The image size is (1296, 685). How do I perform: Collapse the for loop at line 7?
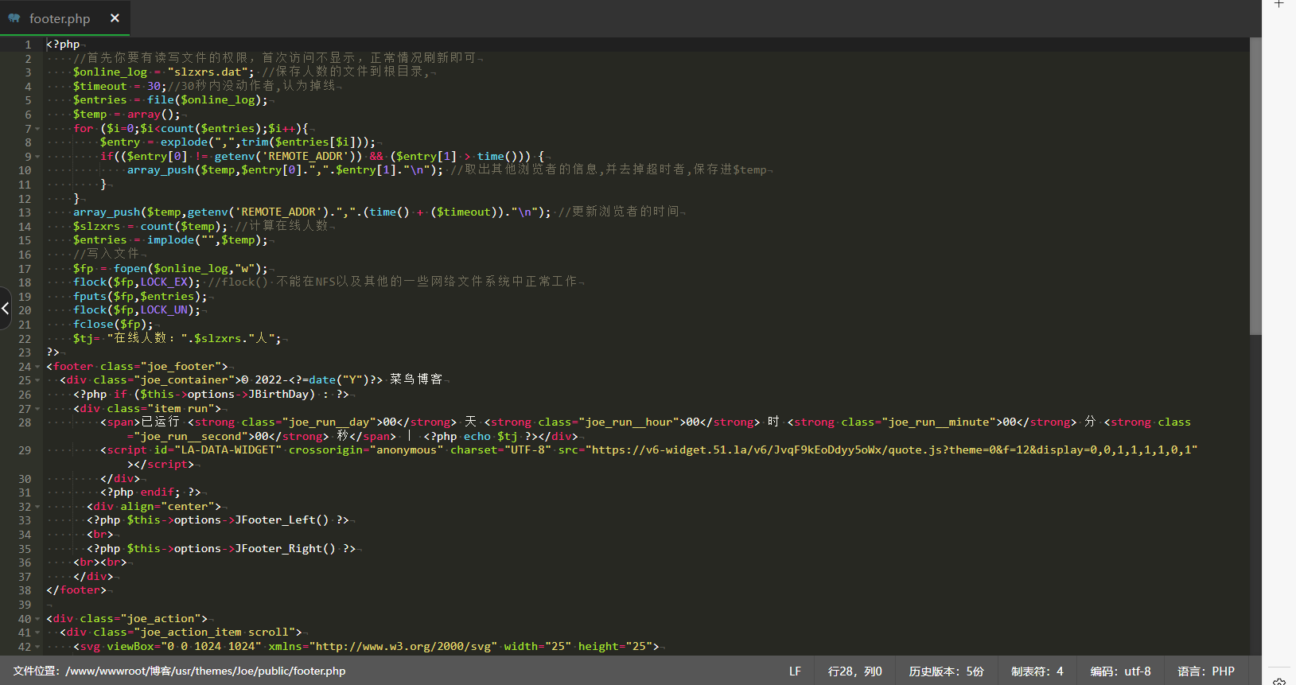37,129
